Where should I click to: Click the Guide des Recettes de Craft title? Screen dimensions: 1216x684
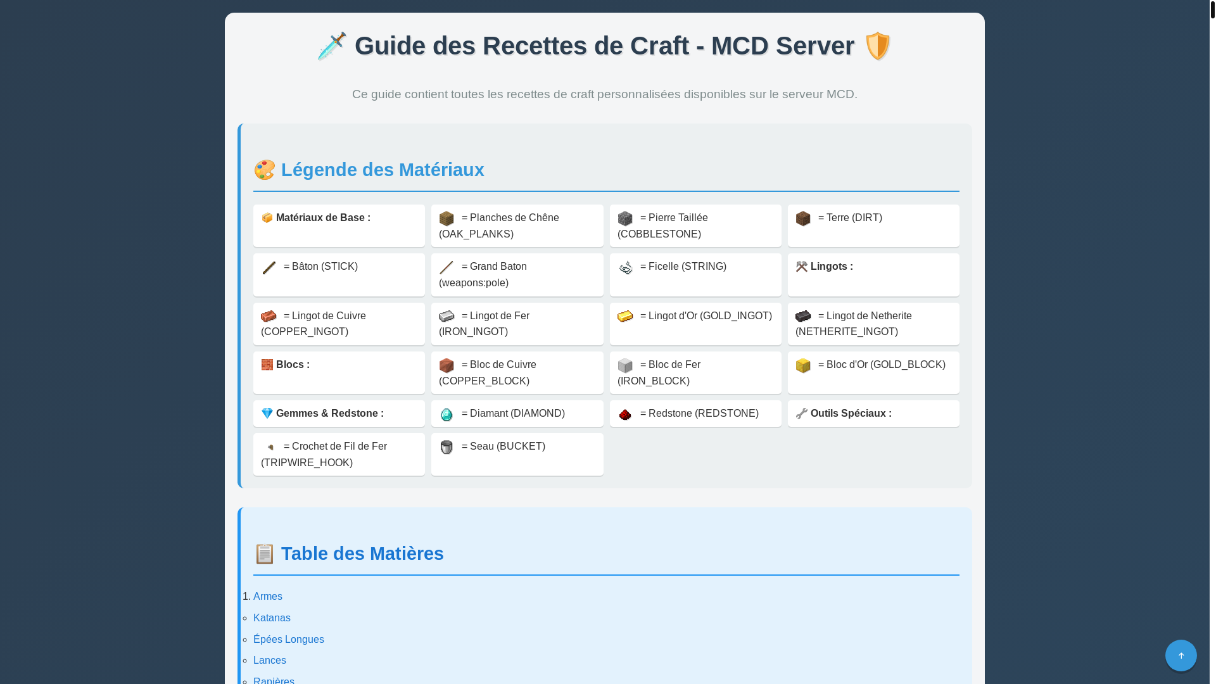604,46
